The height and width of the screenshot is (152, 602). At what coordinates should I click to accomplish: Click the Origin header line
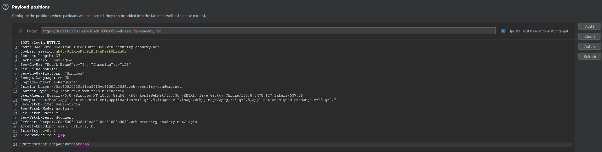click(x=101, y=87)
